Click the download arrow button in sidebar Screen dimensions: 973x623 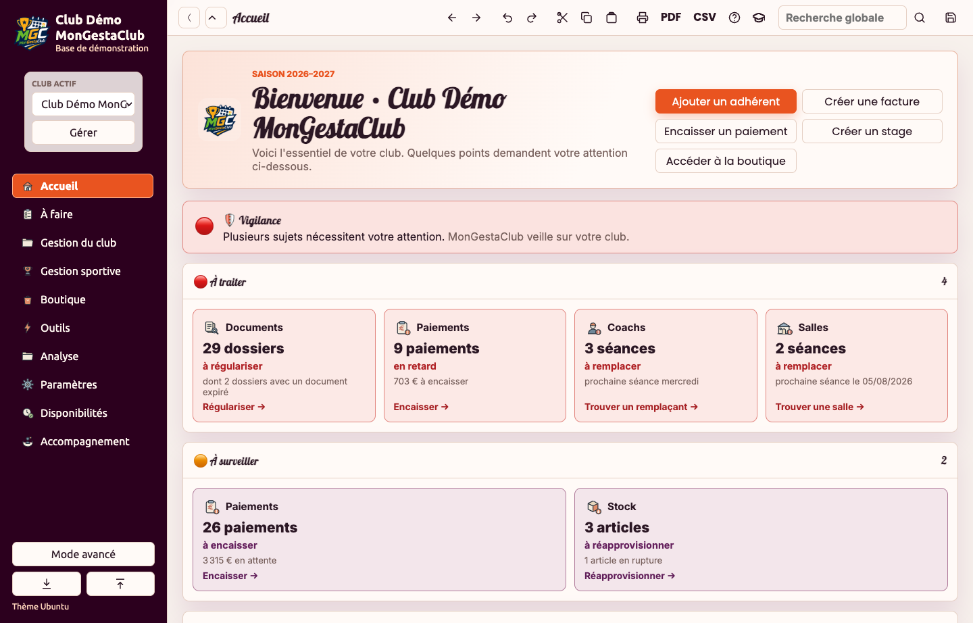47,584
